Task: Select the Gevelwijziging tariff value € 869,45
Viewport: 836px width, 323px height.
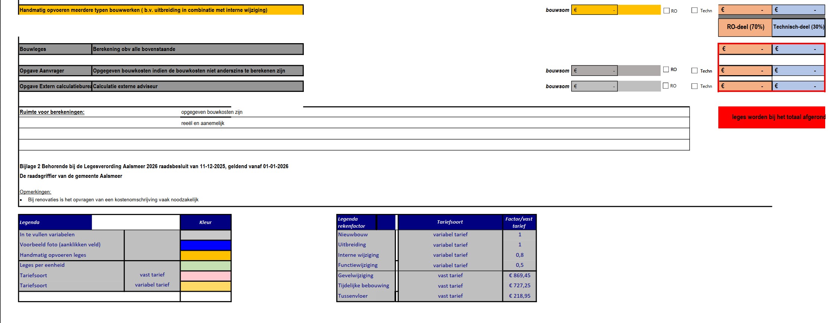Action: coord(519,276)
